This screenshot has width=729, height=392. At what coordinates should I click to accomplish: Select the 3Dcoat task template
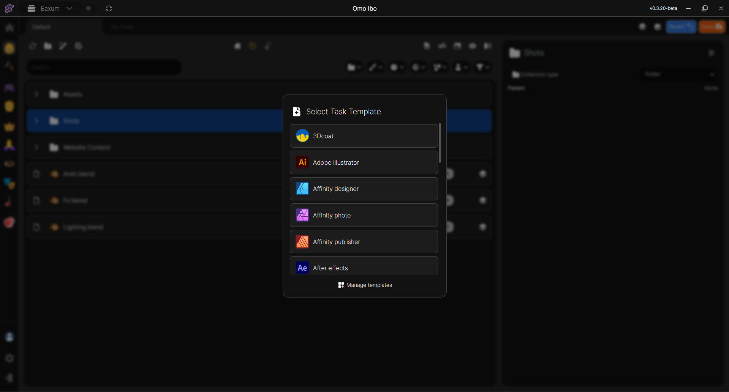click(364, 136)
